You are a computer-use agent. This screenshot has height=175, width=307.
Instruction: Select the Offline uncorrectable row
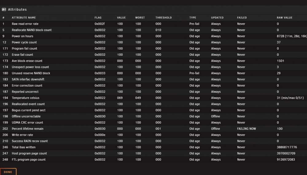(153, 116)
